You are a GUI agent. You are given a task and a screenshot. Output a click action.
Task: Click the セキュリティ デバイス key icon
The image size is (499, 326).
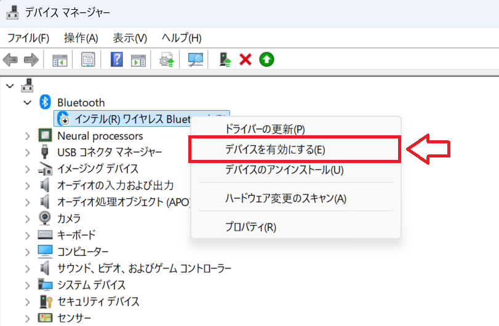[x=46, y=301]
